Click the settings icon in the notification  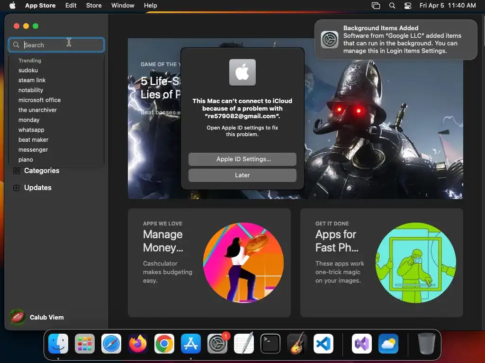[330, 40]
